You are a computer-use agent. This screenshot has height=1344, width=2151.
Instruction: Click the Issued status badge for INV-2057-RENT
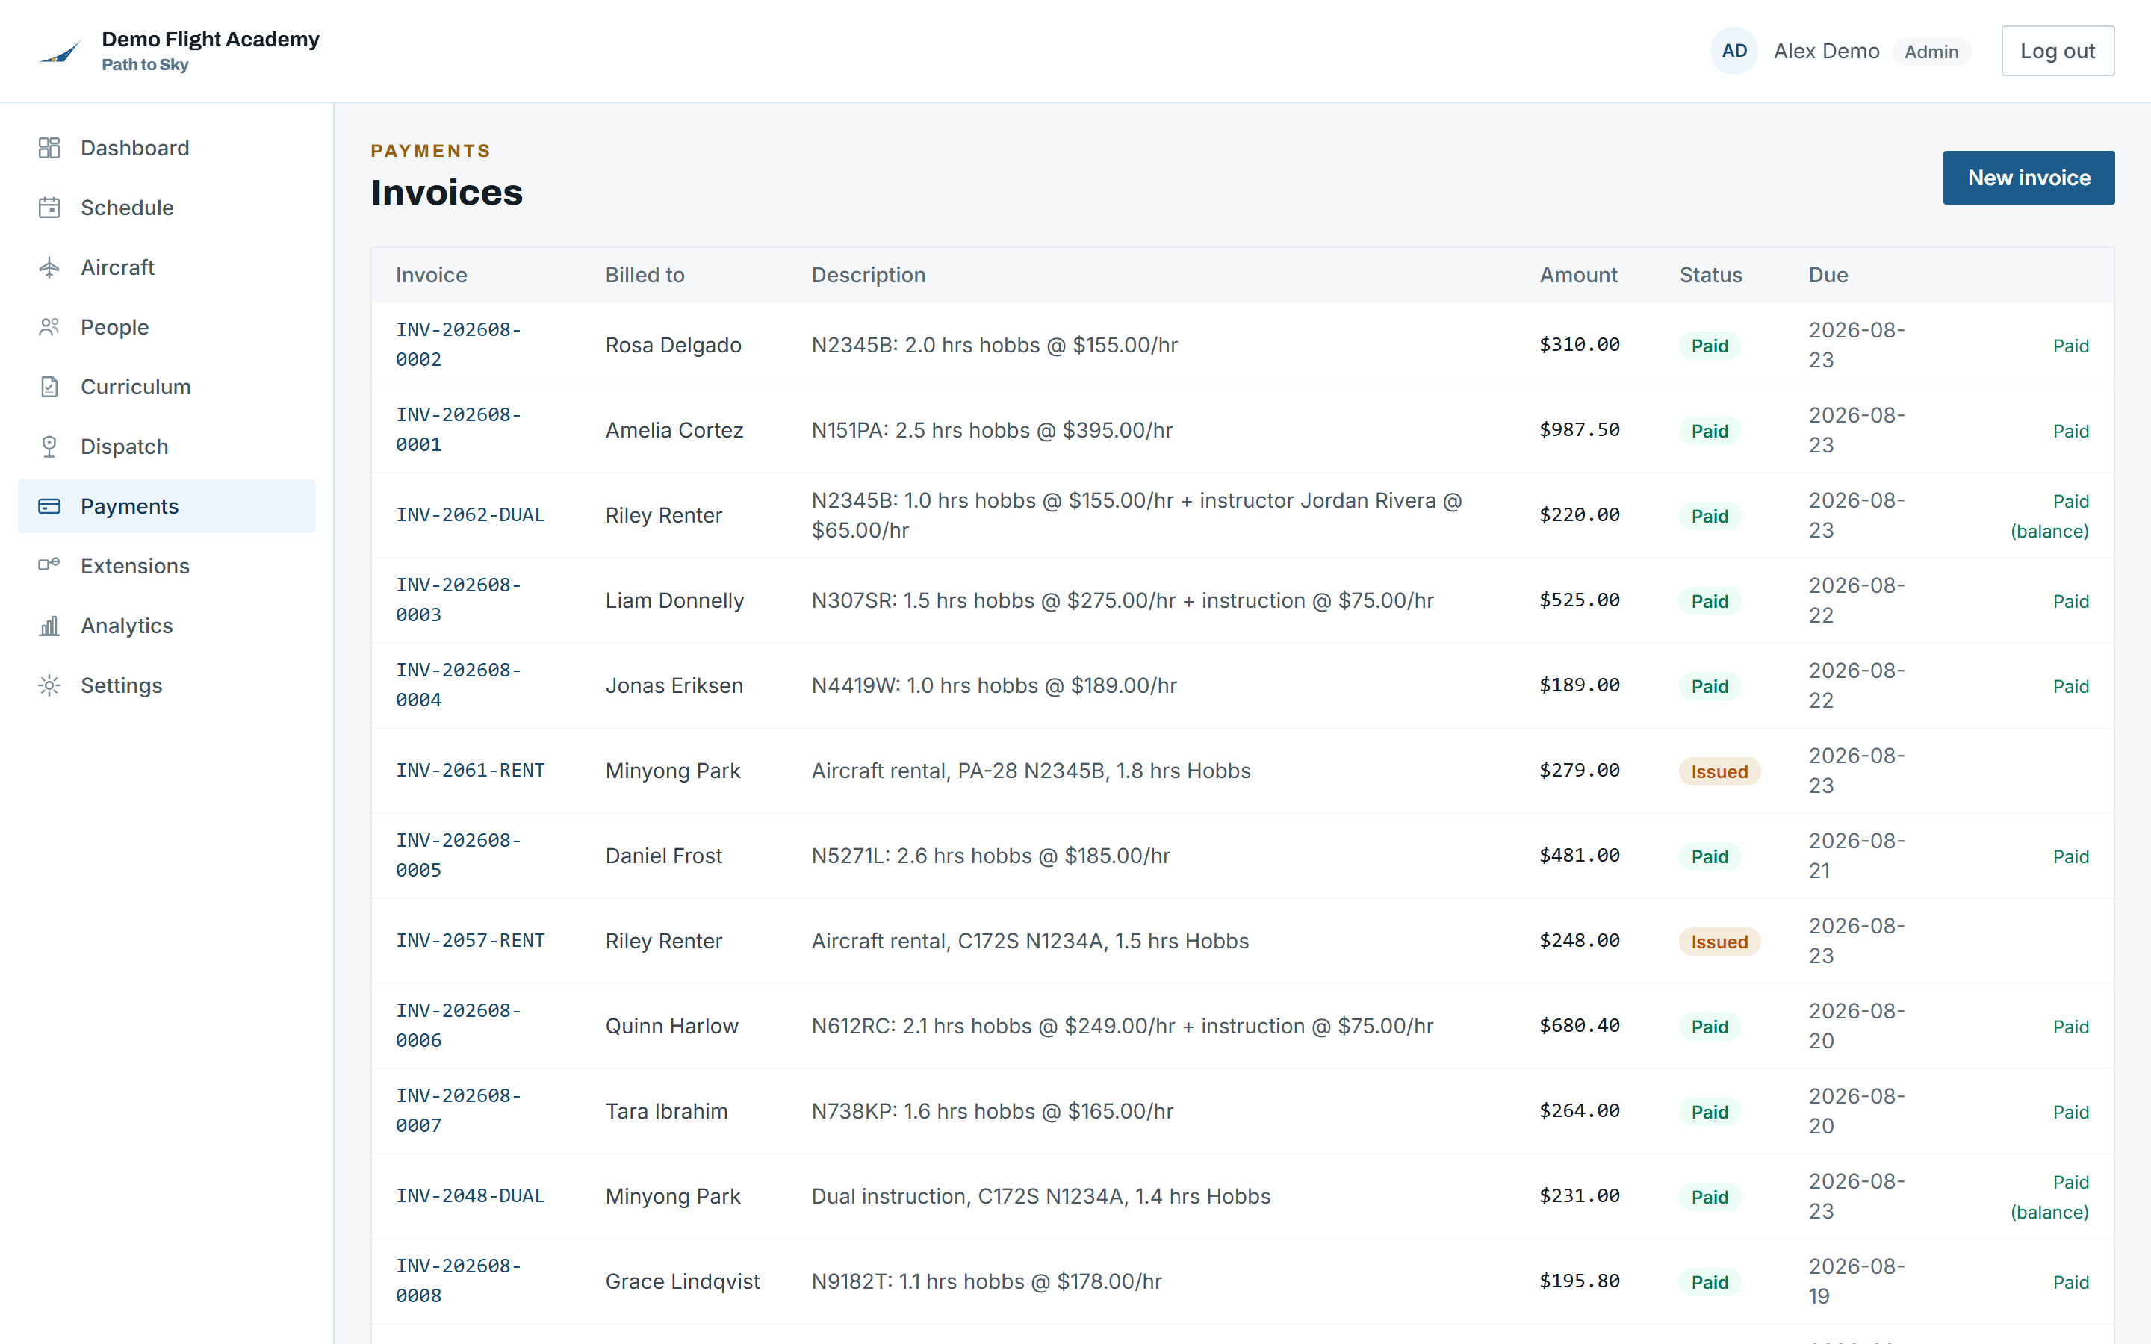1719,942
